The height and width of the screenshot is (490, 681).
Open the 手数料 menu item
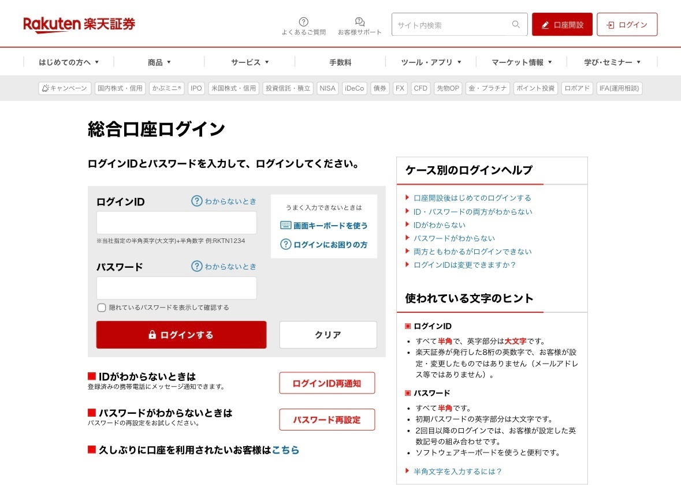click(340, 62)
